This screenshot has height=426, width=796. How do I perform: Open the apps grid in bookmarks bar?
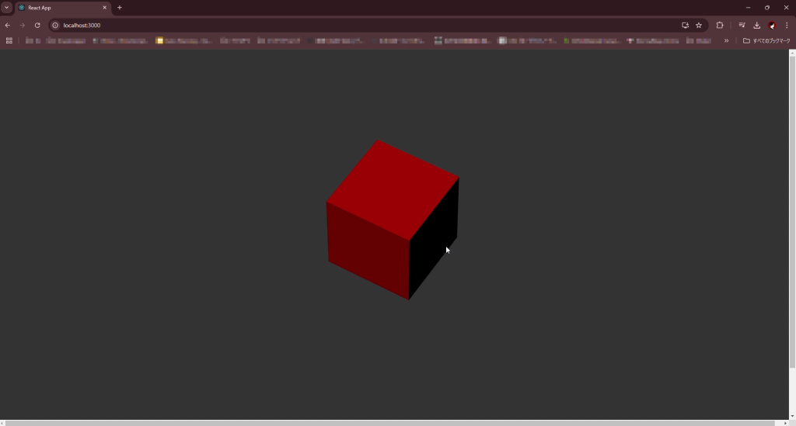tap(9, 40)
